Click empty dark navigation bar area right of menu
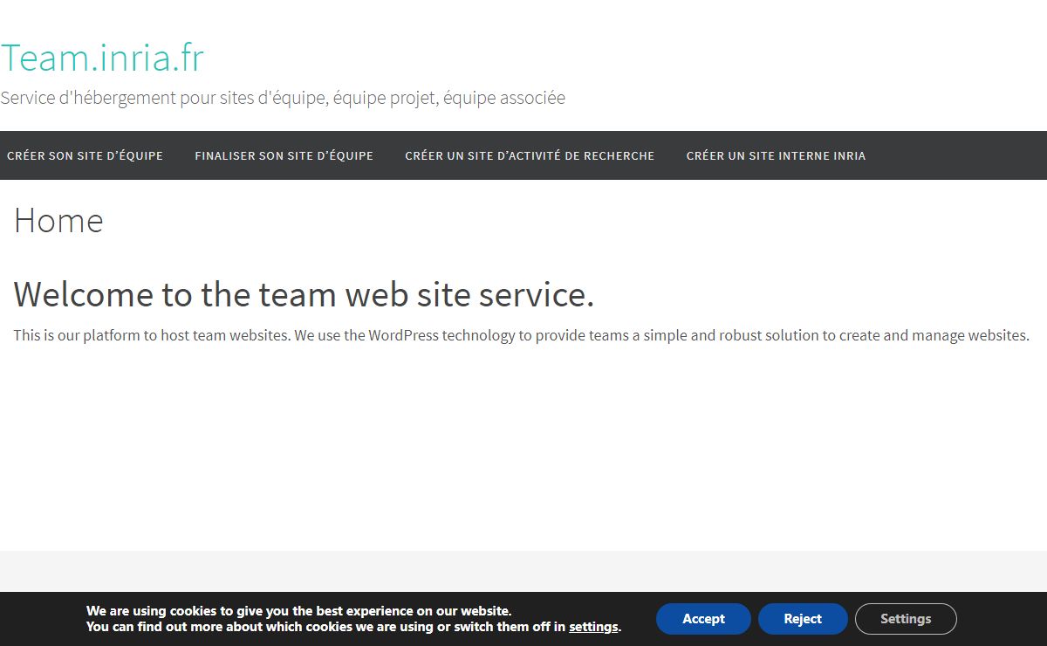Screen dimensions: 1047x646 [x=960, y=155]
